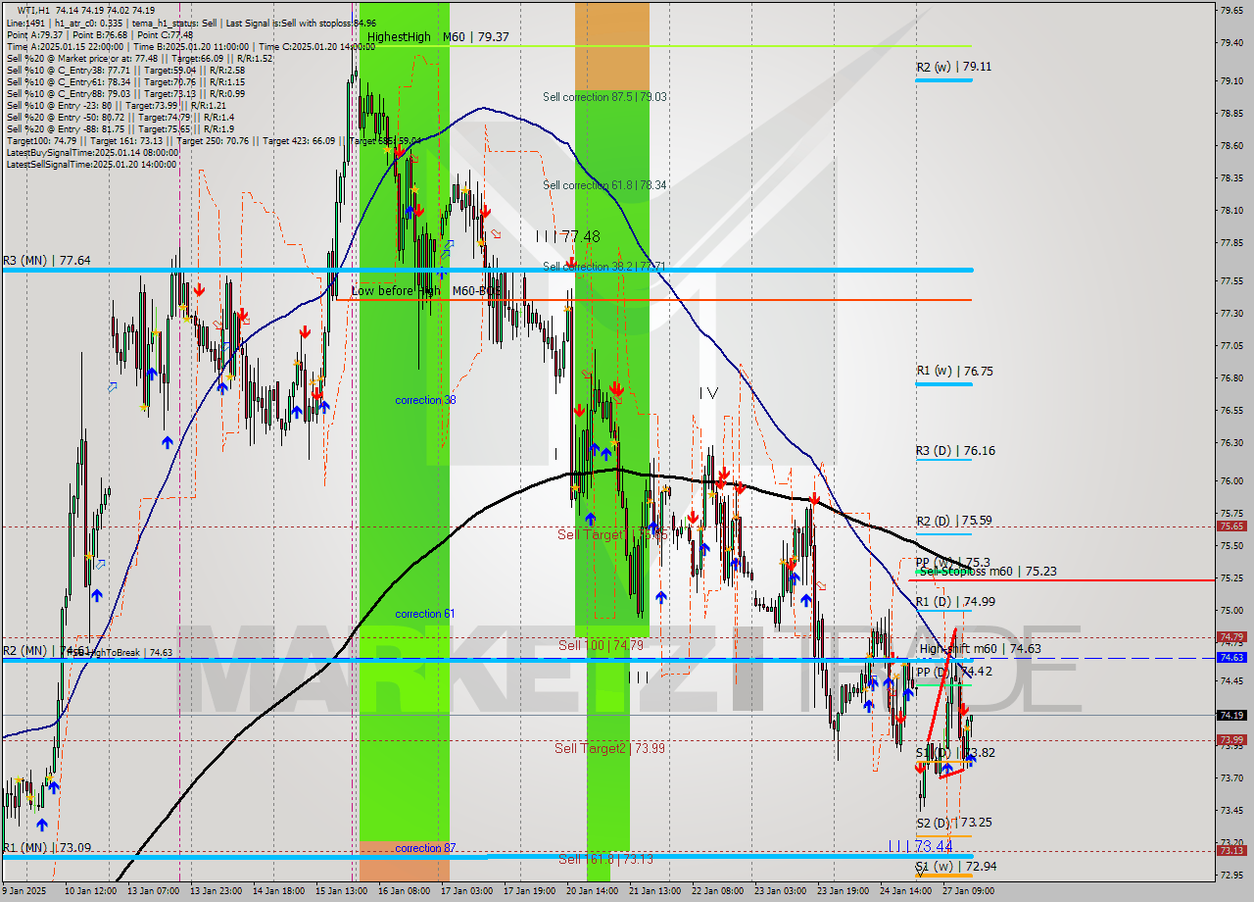The height and width of the screenshot is (902, 1254).
Task: Select the '24 Jan 14:00' time label
Action: tap(905, 891)
